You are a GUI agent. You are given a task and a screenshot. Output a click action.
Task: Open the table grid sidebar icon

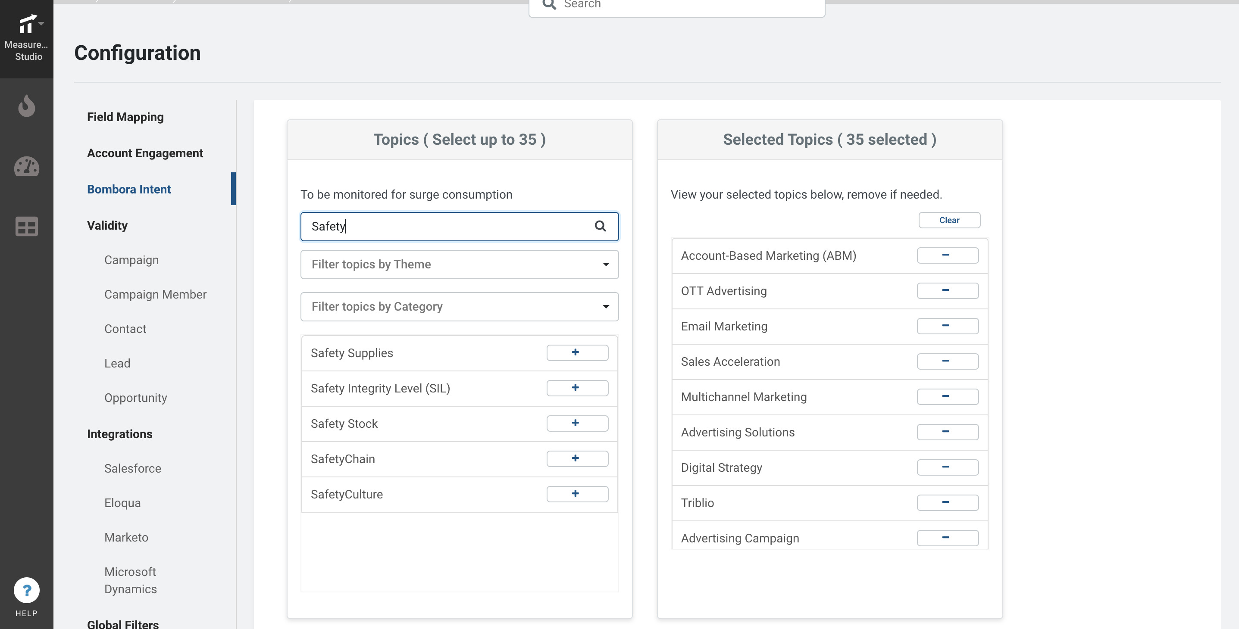point(26,226)
